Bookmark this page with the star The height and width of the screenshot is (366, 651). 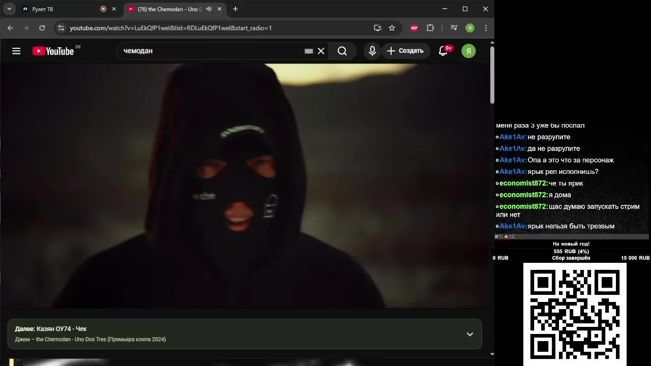pos(392,28)
